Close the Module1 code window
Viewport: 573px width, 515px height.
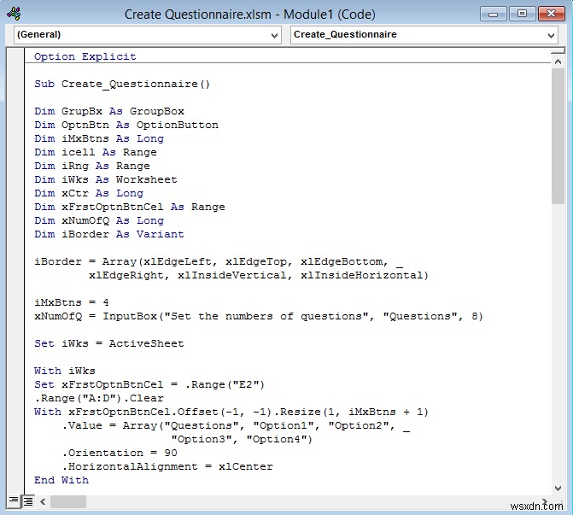[x=551, y=14]
